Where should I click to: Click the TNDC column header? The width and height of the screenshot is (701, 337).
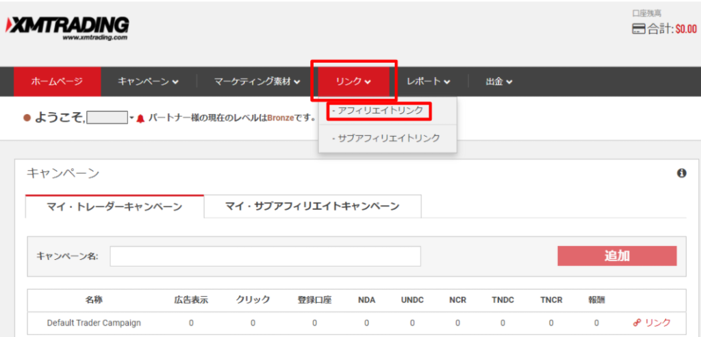click(502, 300)
